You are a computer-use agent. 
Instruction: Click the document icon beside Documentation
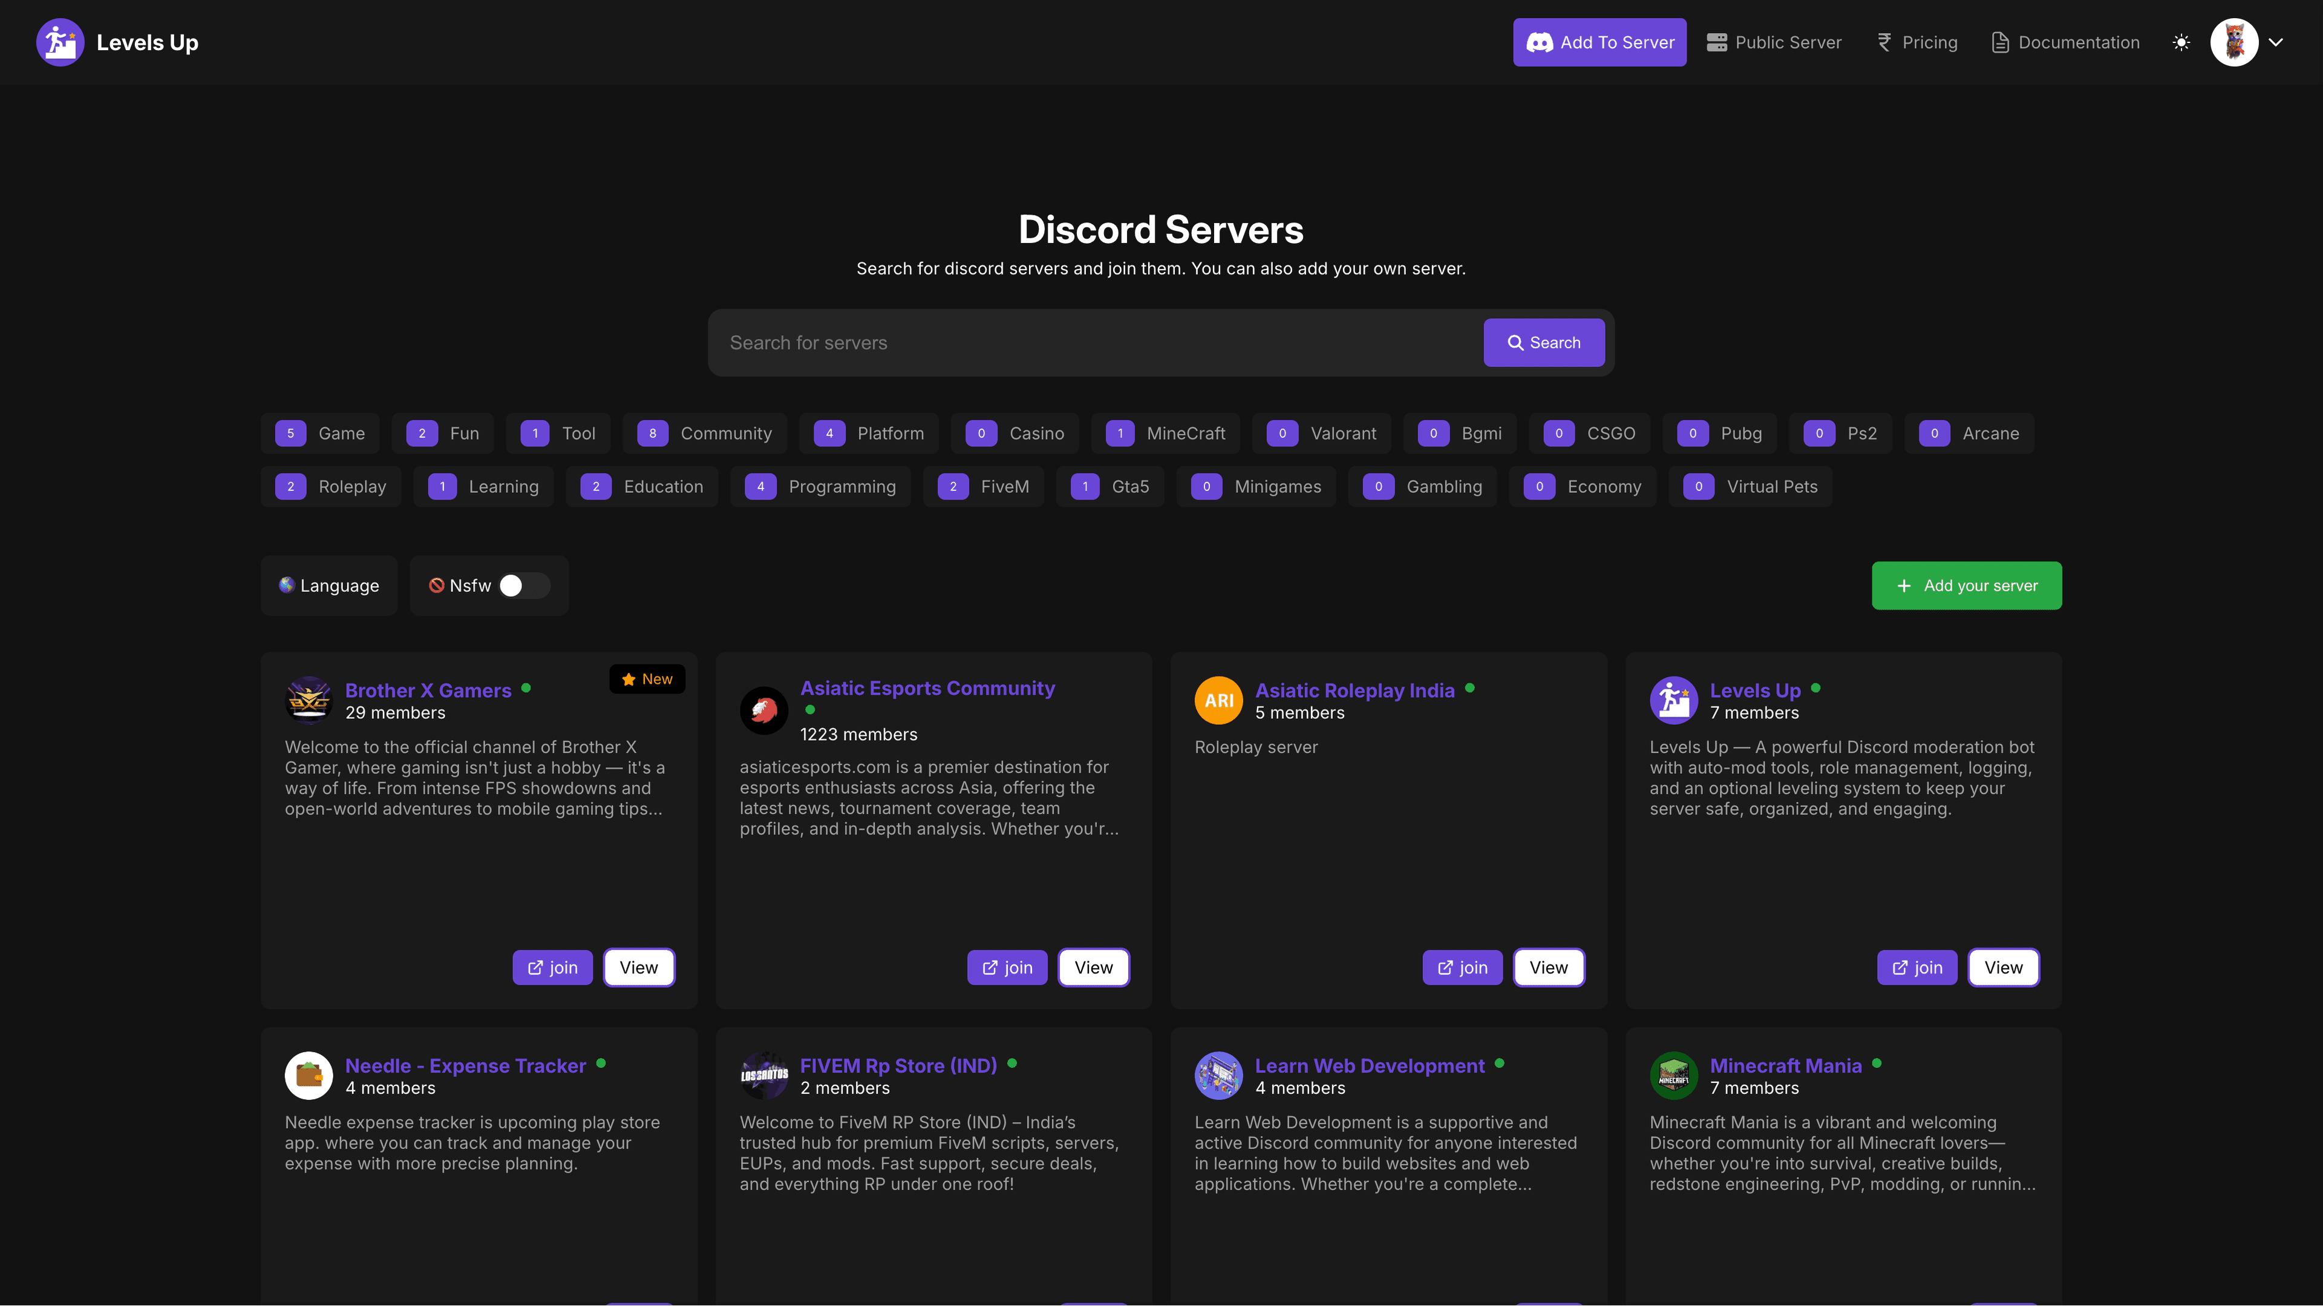click(x=2000, y=42)
